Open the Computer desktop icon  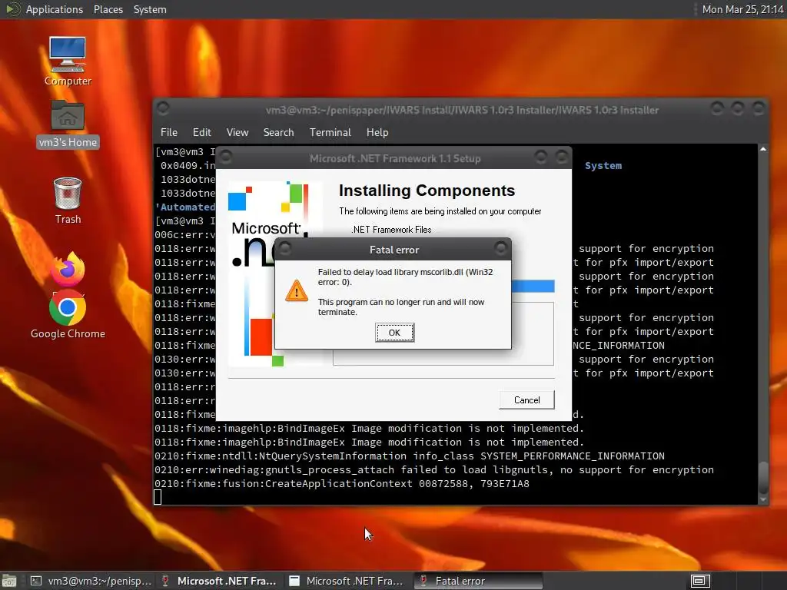(68, 61)
